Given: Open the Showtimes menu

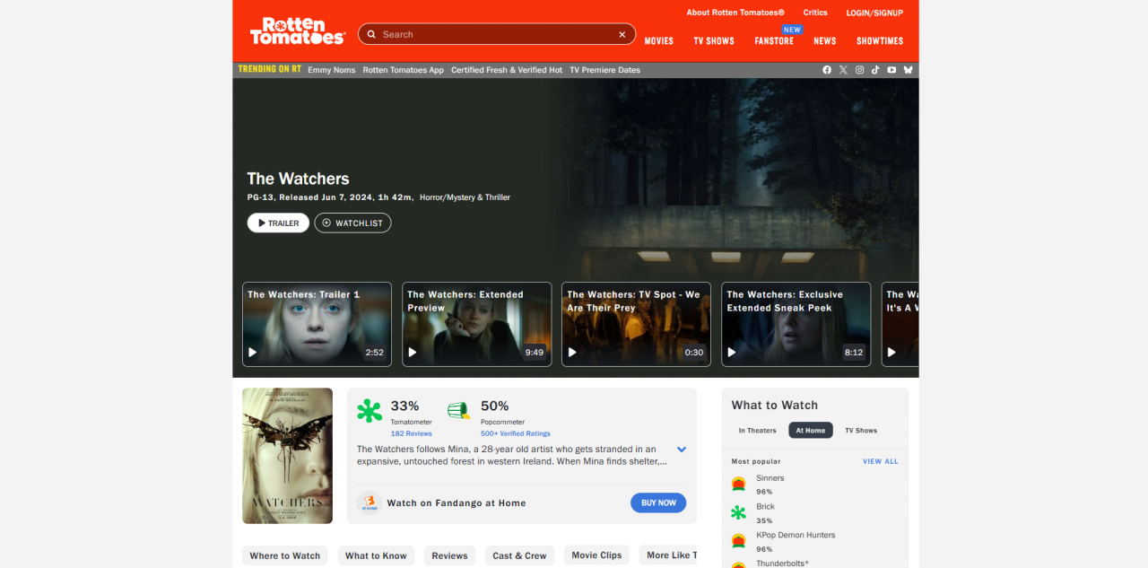Looking at the screenshot, I should (x=880, y=41).
